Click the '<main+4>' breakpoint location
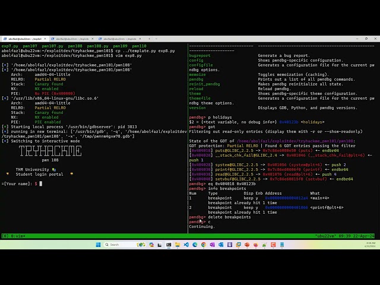Viewport: 380px width, 285px height. point(319,198)
